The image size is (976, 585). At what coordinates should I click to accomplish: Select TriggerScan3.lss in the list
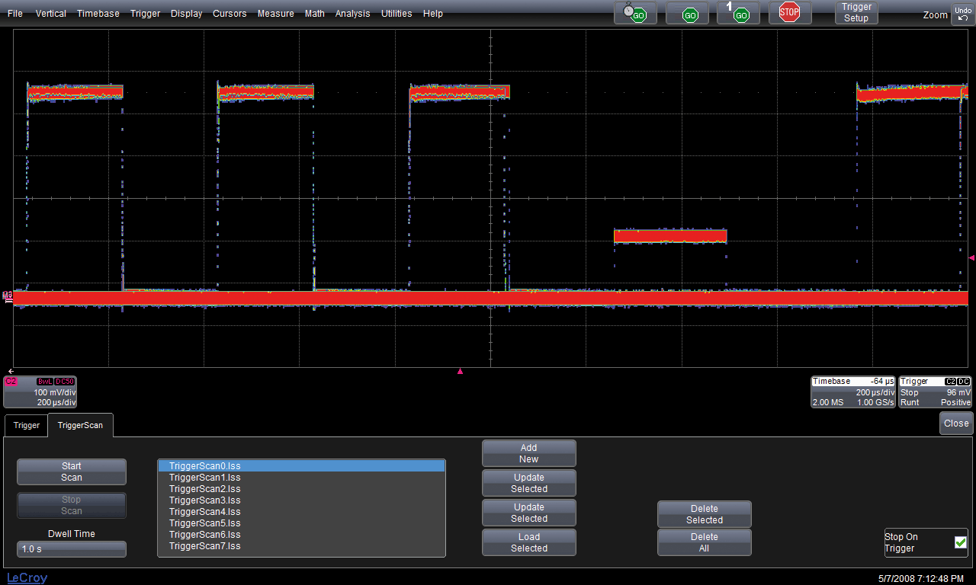pos(205,500)
